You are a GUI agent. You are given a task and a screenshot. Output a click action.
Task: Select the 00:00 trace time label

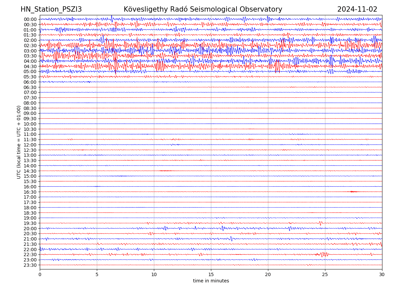(x=30, y=19)
